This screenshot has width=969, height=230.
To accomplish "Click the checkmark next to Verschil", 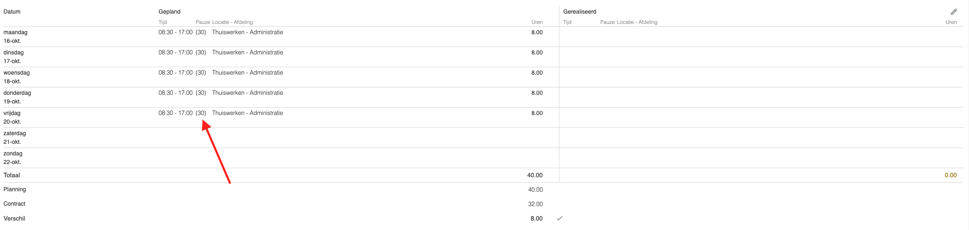I will [x=559, y=218].
